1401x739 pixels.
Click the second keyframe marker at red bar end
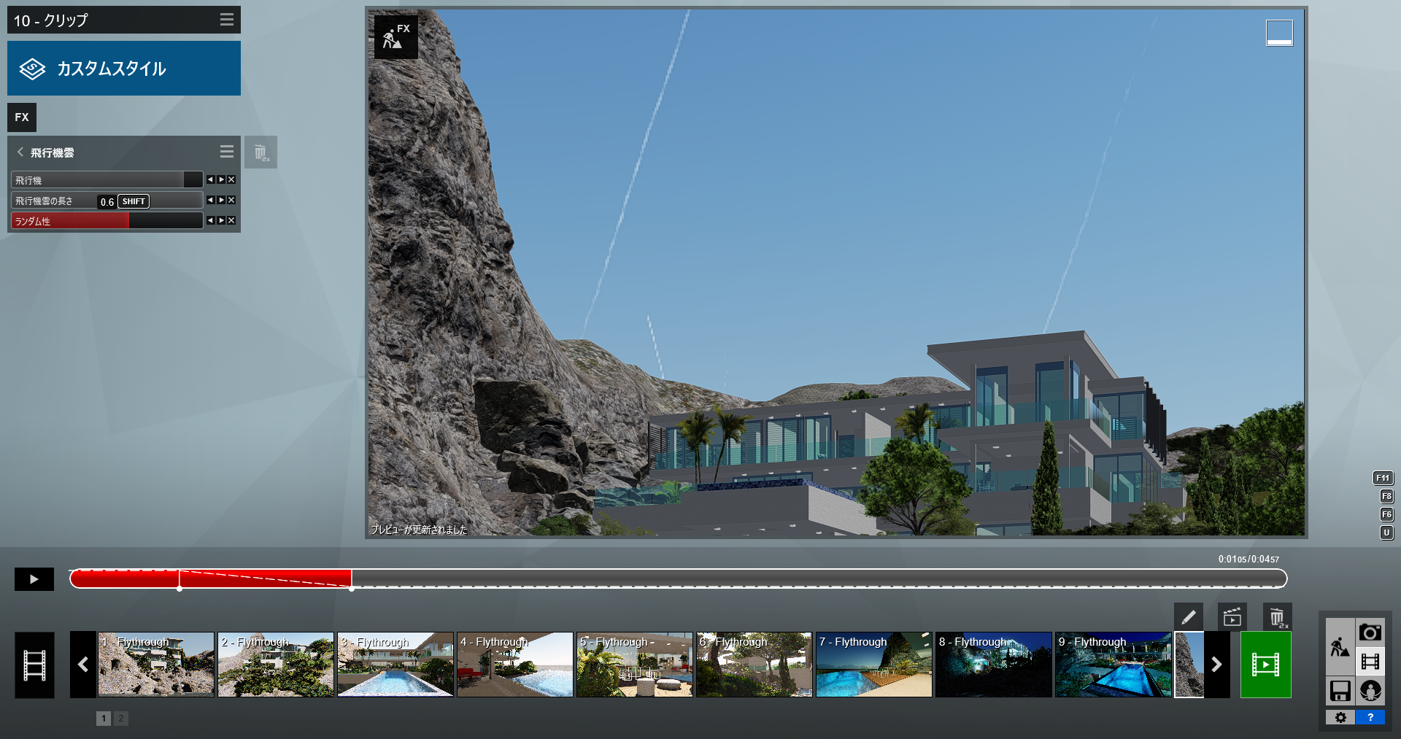pyautogui.click(x=352, y=588)
